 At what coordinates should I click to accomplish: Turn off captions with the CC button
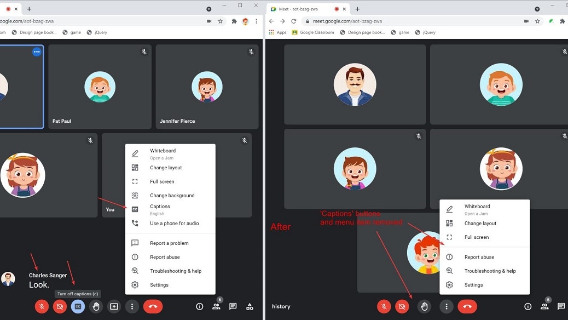coord(78,306)
